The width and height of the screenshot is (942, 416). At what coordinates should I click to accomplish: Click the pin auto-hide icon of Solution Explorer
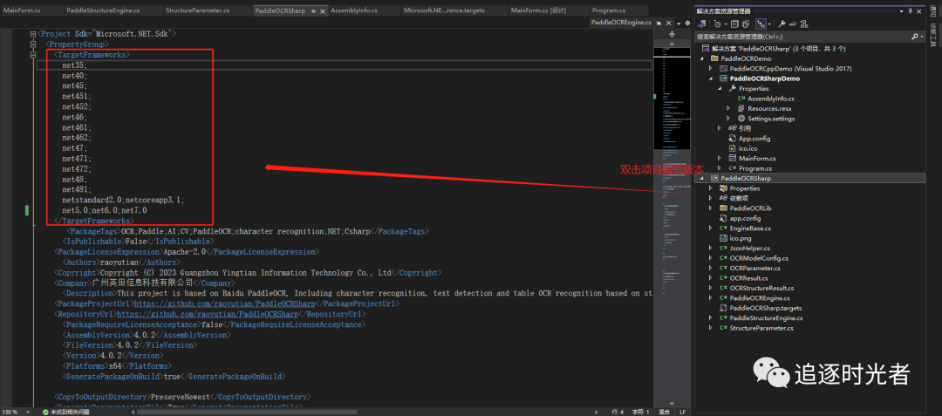(911, 11)
